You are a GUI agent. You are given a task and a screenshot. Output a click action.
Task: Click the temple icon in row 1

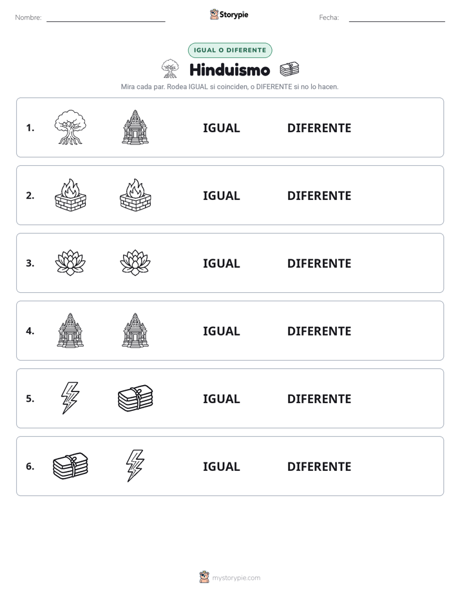pos(135,127)
